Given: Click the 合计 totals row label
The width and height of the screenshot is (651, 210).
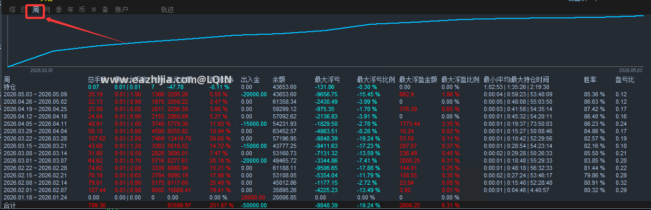Looking at the screenshot, I should point(10,206).
